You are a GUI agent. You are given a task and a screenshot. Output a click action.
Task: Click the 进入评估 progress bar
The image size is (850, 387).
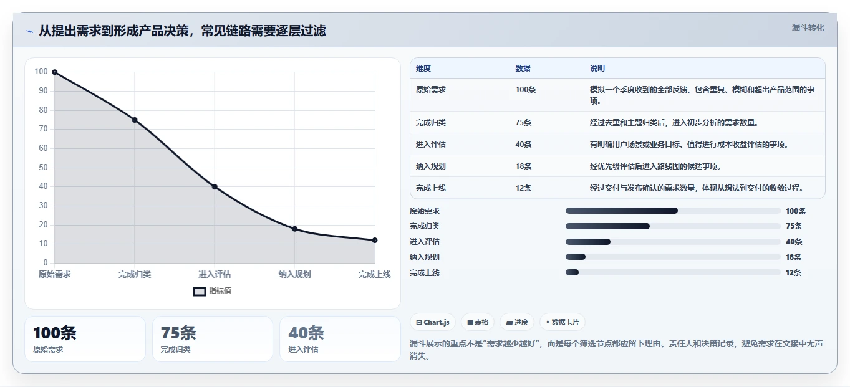(x=673, y=242)
